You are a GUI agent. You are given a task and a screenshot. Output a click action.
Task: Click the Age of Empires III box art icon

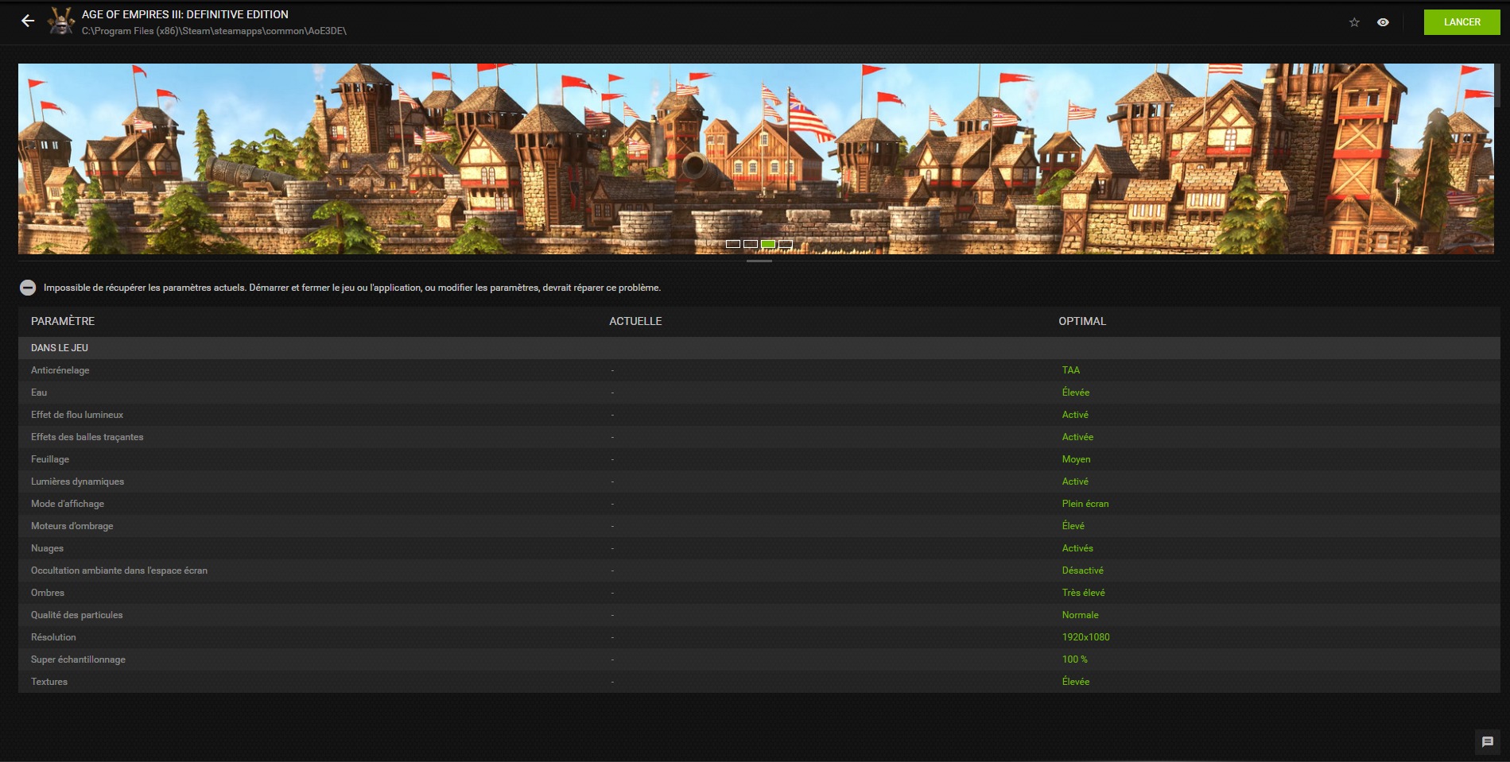tap(60, 21)
